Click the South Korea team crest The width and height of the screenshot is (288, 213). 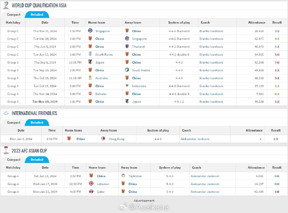pyautogui.click(x=90, y=55)
